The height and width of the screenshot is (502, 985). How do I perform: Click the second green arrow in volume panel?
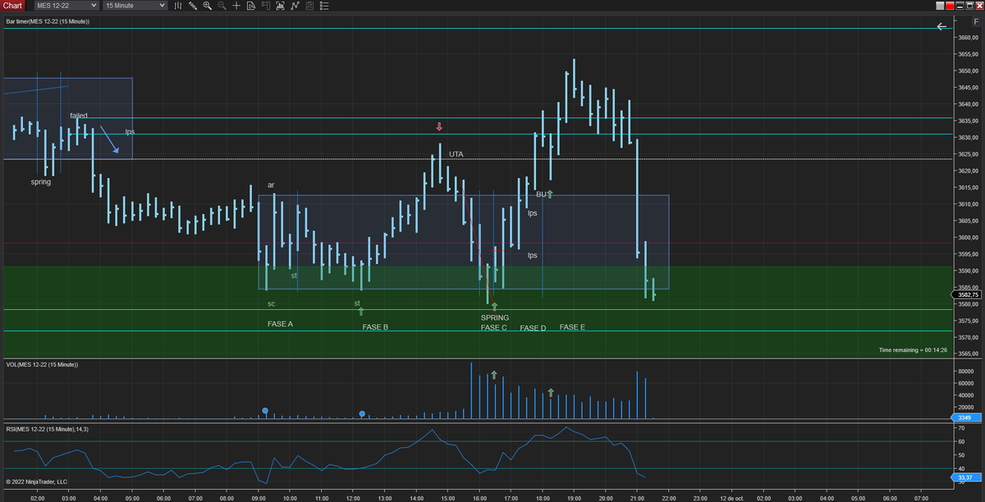551,393
